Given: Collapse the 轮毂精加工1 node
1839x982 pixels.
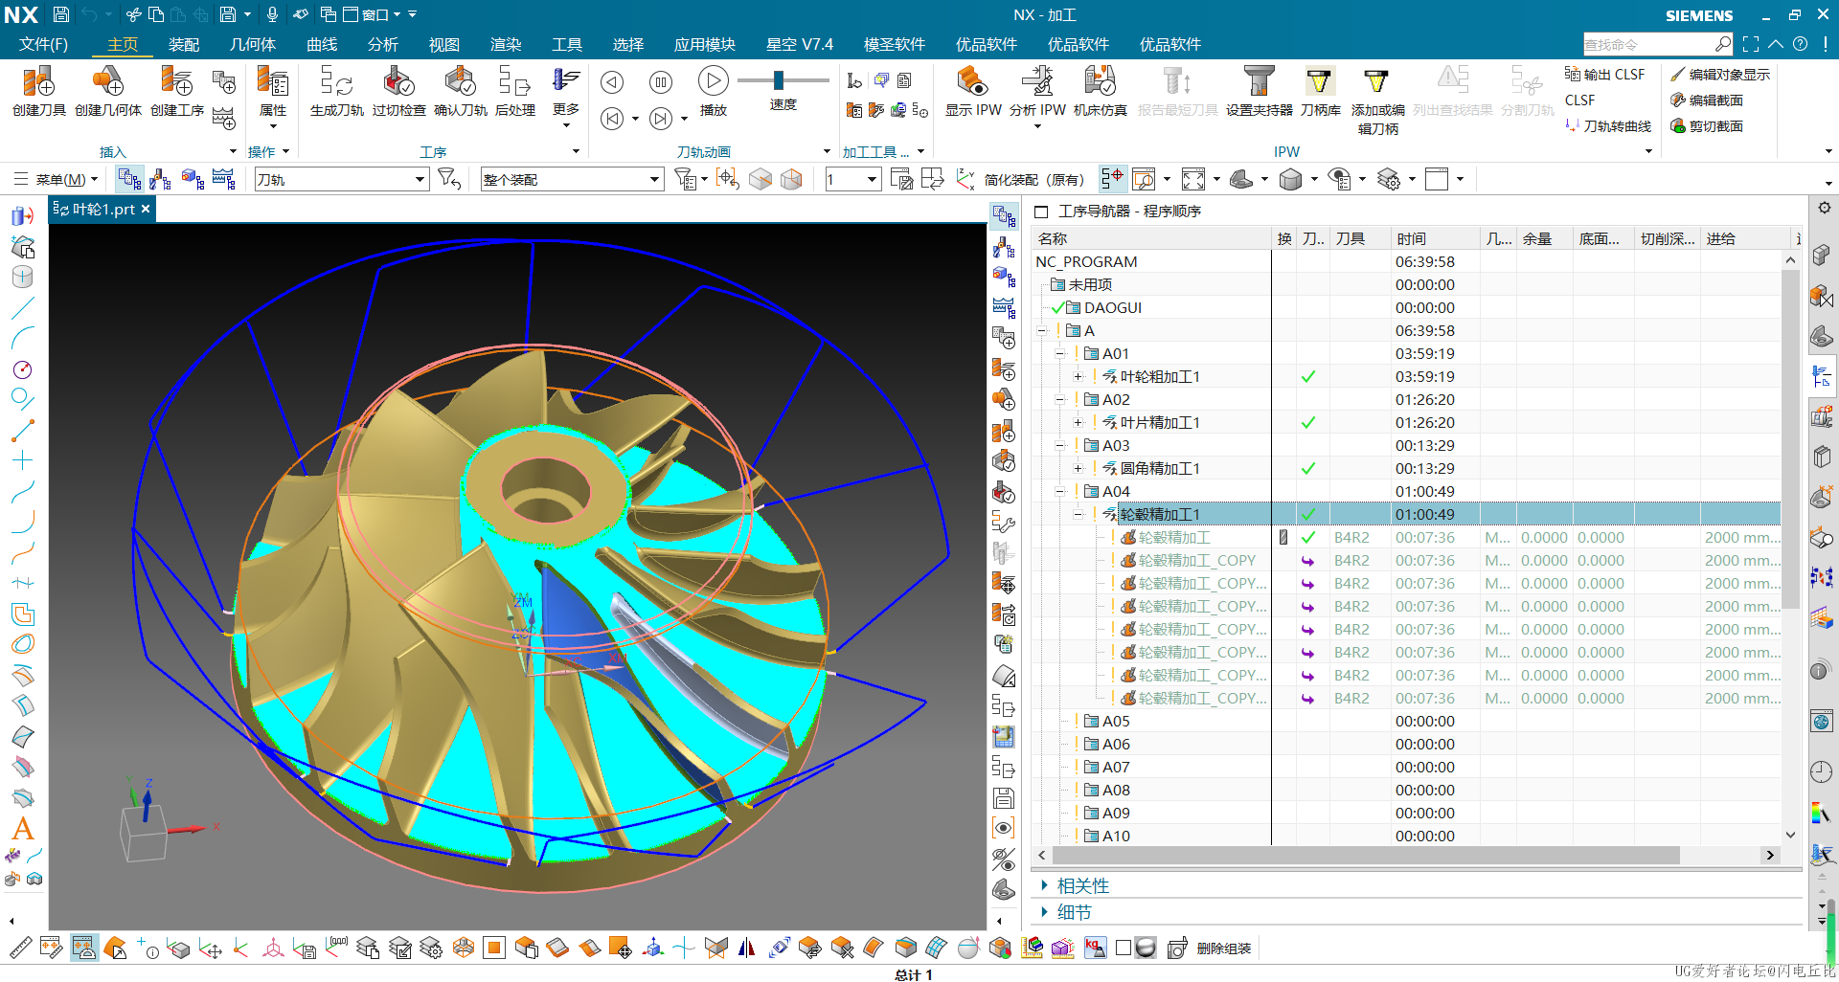Looking at the screenshot, I should (1078, 514).
